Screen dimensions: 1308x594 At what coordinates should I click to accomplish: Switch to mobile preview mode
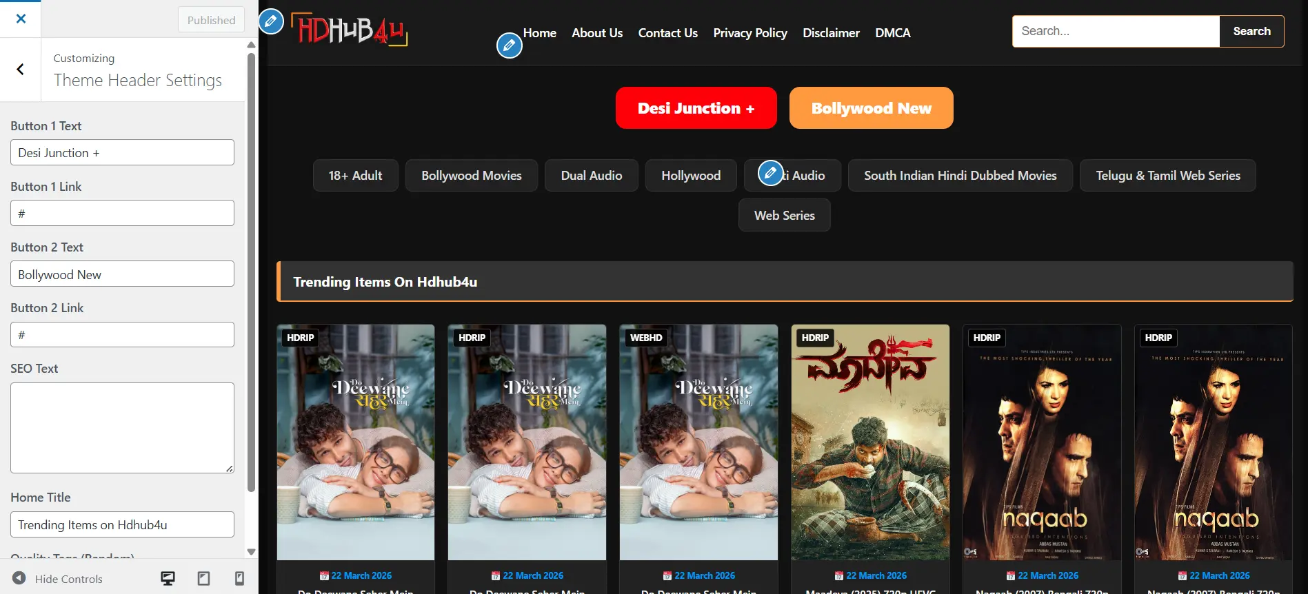(239, 578)
